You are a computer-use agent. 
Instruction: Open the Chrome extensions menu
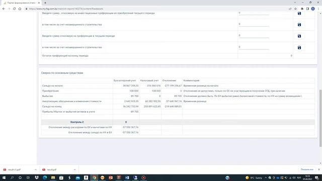(x=302, y=9)
